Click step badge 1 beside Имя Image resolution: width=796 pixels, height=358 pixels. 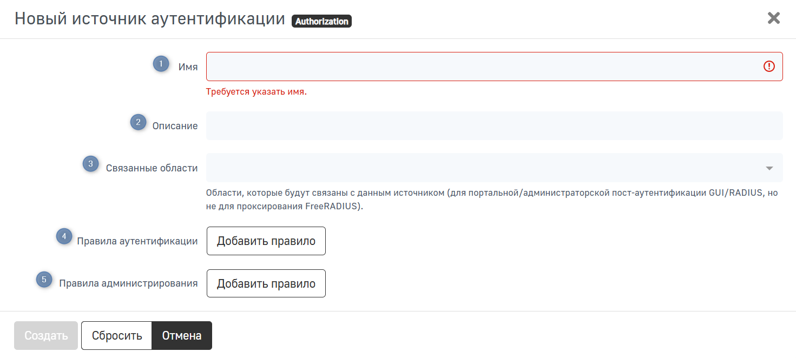(x=161, y=64)
